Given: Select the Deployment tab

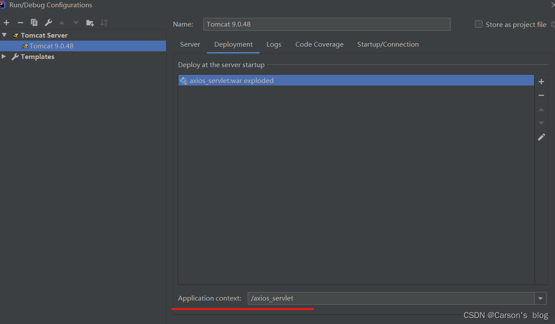Looking at the screenshot, I should click(x=234, y=44).
